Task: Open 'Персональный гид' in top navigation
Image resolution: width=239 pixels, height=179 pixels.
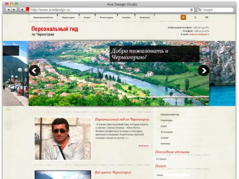Action: (43, 17)
